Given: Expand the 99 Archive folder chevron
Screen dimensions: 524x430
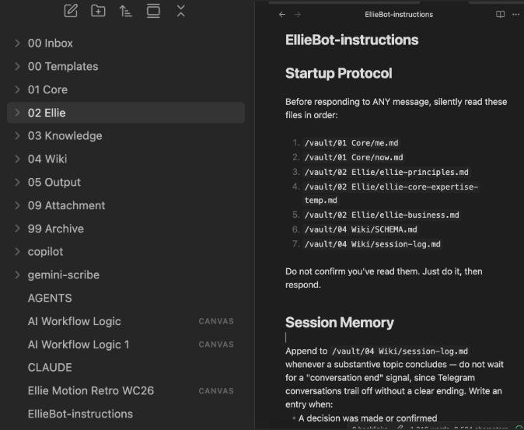Looking at the screenshot, I should tap(17, 229).
